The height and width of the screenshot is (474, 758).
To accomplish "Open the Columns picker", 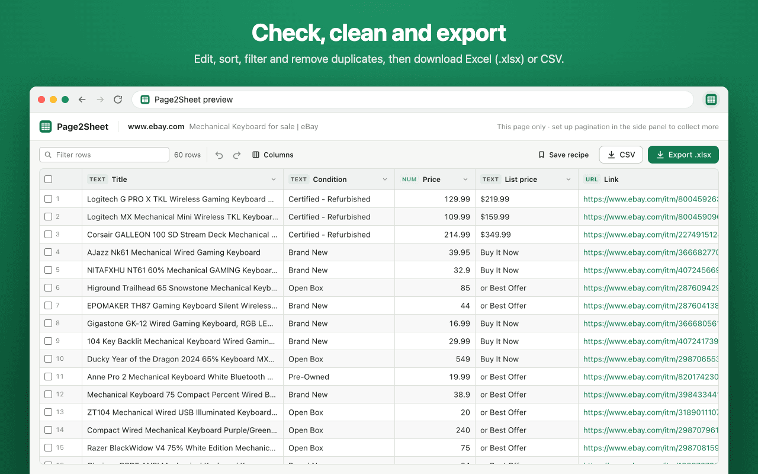I will click(273, 155).
